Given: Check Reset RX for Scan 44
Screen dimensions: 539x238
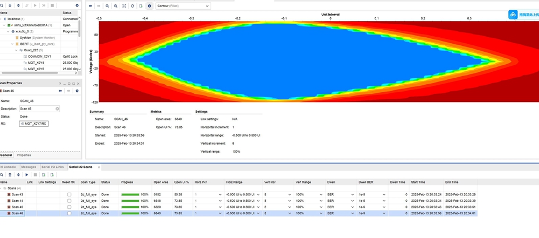Looking at the screenshot, I should point(69,201).
